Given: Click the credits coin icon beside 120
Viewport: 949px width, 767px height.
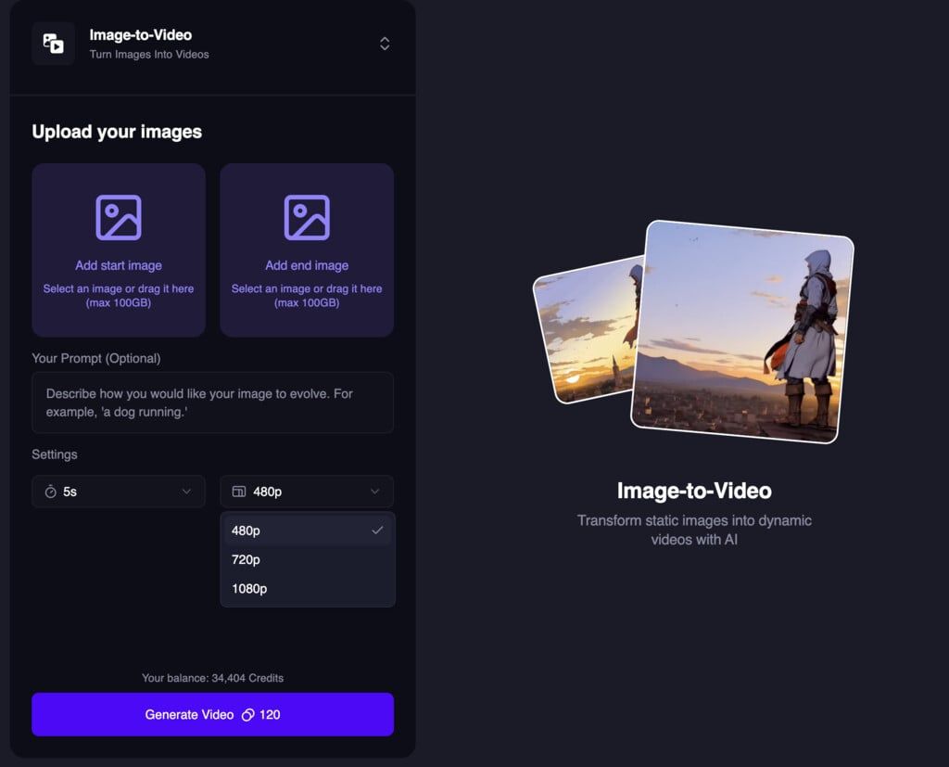Looking at the screenshot, I should [247, 715].
